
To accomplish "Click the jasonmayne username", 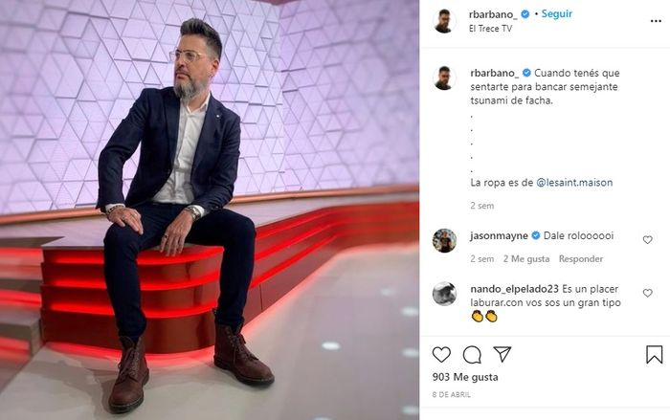I will click(x=499, y=236).
